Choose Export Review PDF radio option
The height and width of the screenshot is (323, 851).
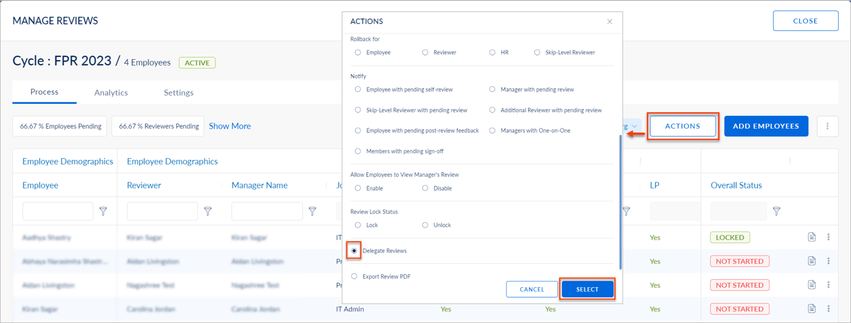click(354, 277)
